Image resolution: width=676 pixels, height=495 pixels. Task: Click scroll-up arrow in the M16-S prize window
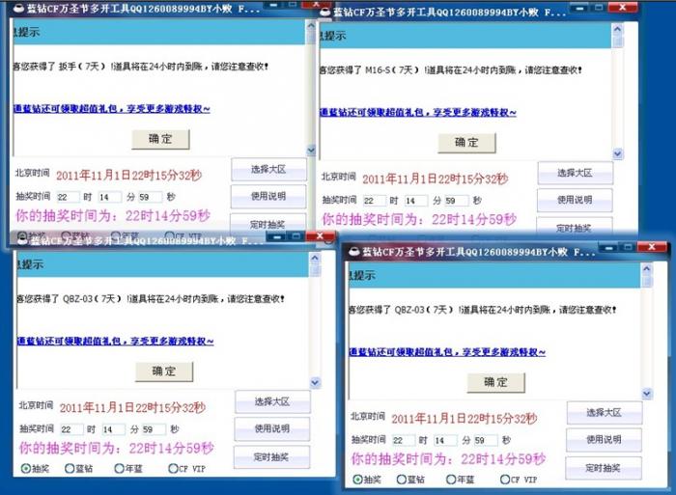click(617, 29)
